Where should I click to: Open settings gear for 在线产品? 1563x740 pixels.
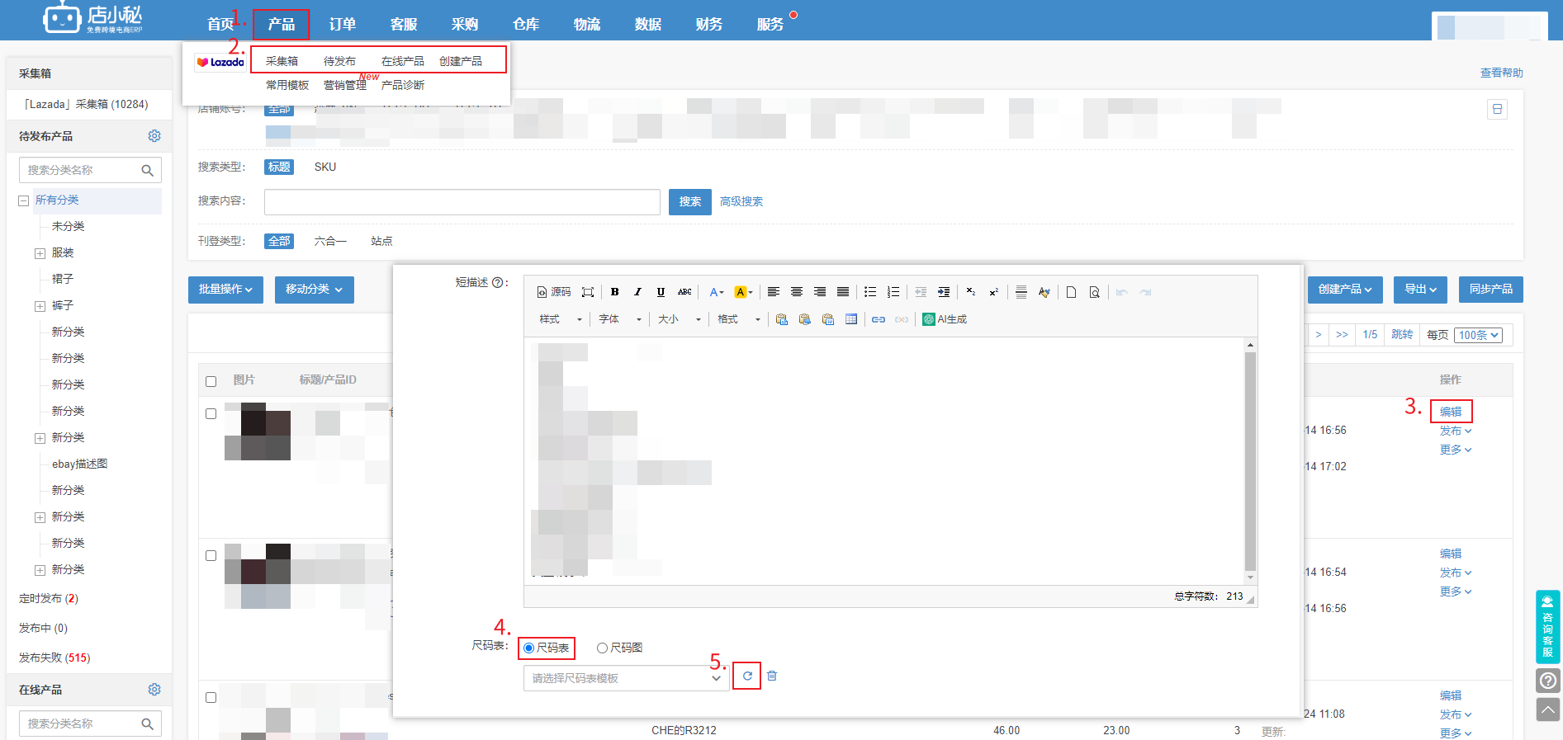point(154,690)
